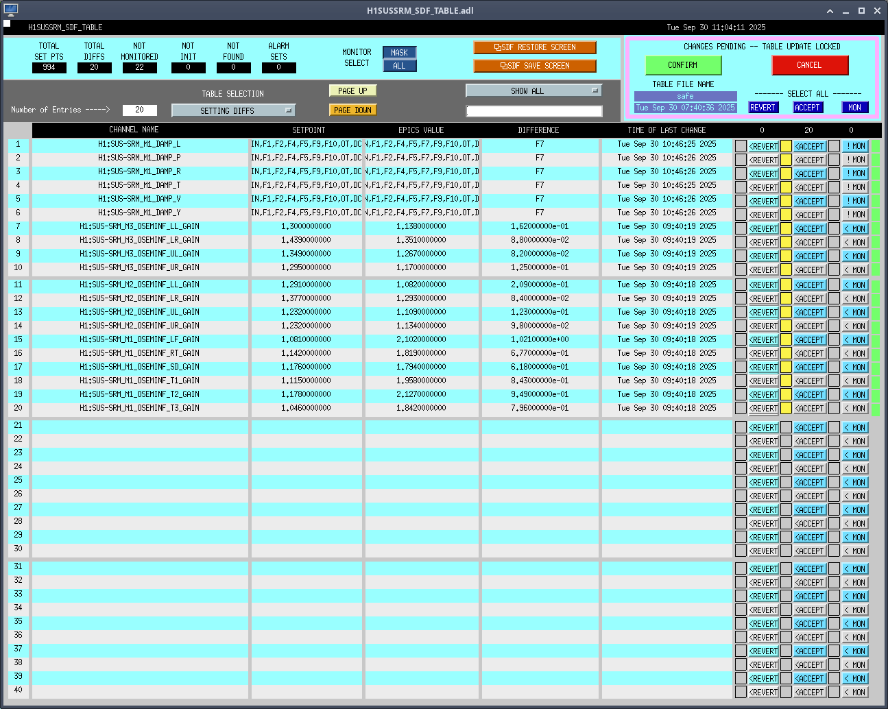The width and height of the screenshot is (888, 709).
Task: Click the small white square below the title bar icon
Action: (7, 23)
